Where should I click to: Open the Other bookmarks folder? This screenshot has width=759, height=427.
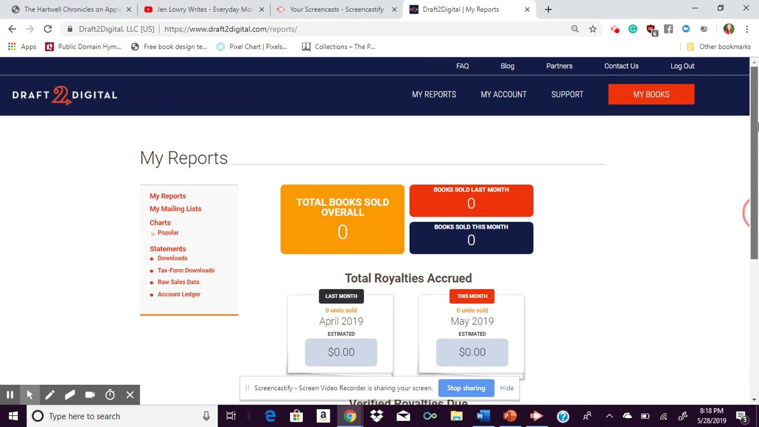point(719,46)
